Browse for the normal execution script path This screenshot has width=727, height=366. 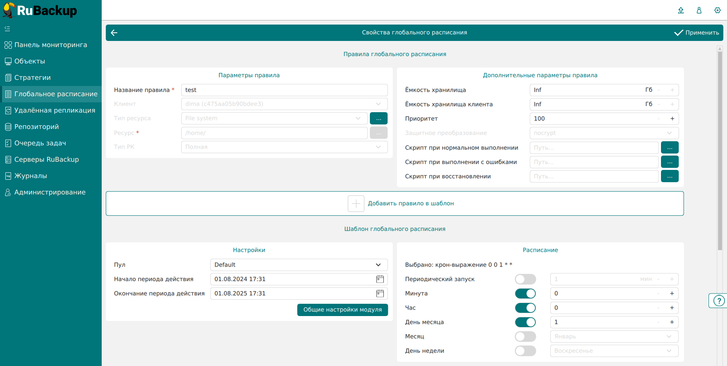[670, 148]
